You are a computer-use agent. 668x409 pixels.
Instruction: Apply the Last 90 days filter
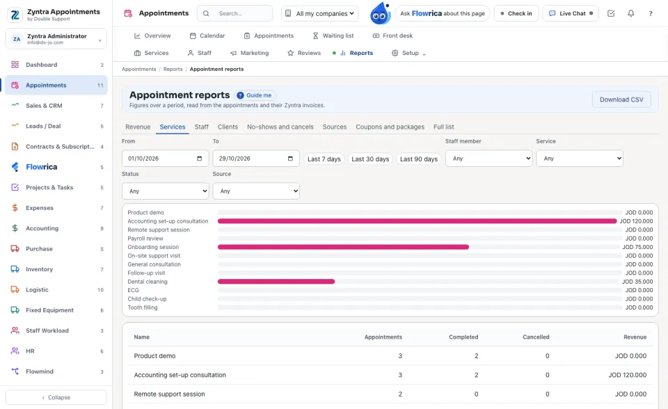(x=419, y=159)
